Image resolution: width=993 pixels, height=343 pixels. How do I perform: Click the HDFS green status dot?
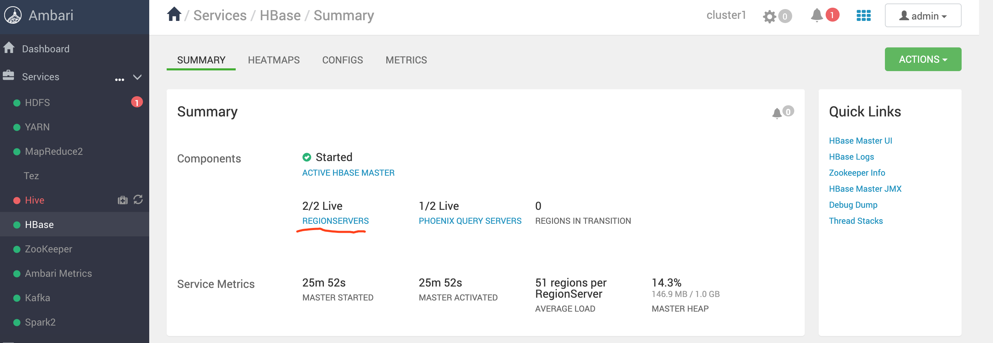pos(17,103)
